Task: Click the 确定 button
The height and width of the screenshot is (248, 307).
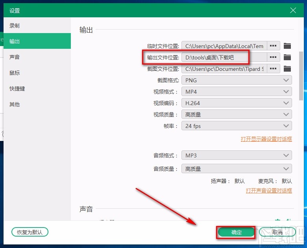Action: pos(236,232)
